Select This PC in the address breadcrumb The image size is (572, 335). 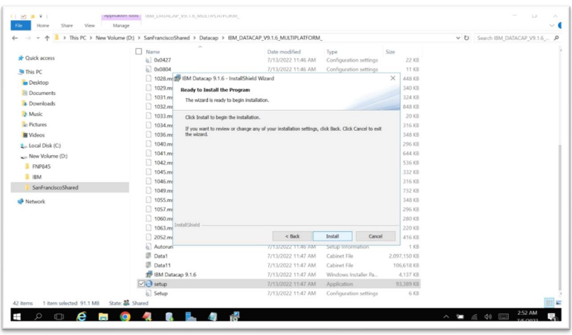click(x=78, y=38)
